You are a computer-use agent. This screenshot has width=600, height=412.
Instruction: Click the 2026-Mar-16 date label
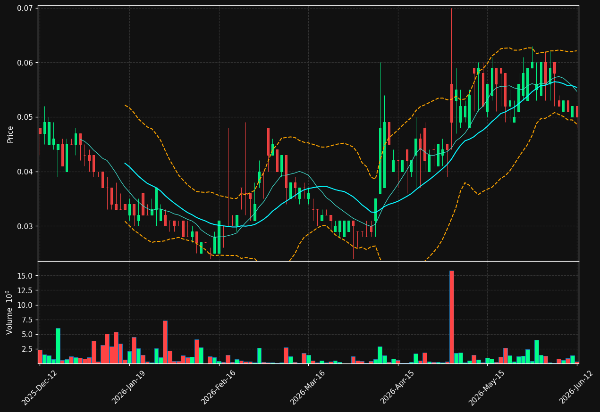(x=308, y=387)
